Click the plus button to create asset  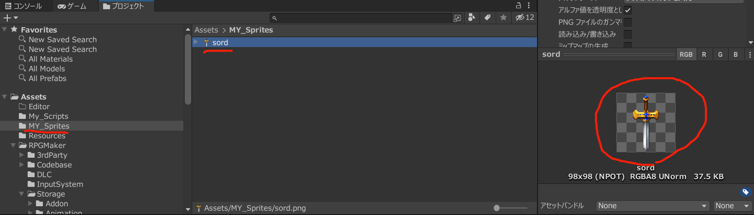[x=10, y=18]
